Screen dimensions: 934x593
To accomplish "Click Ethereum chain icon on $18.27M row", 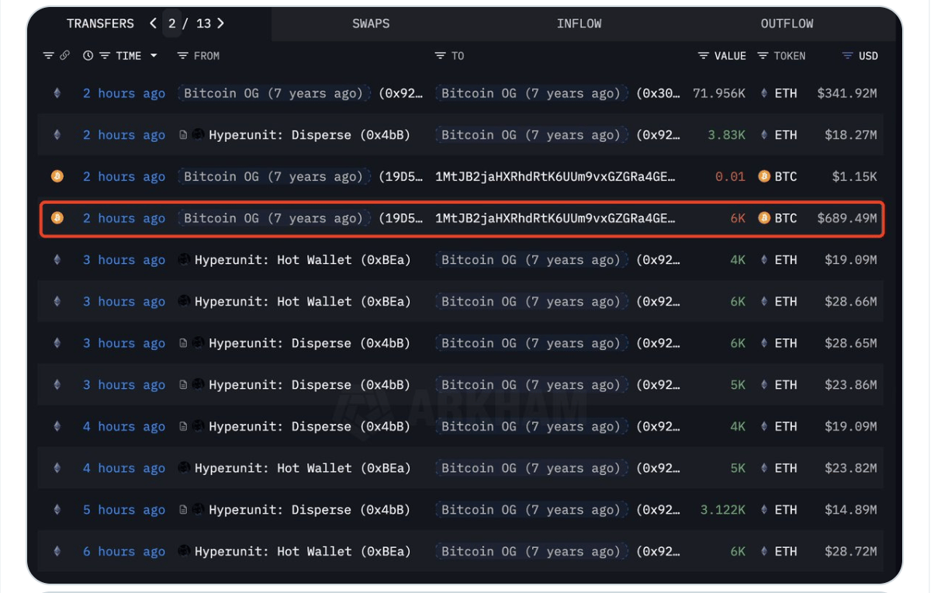I will click(57, 135).
